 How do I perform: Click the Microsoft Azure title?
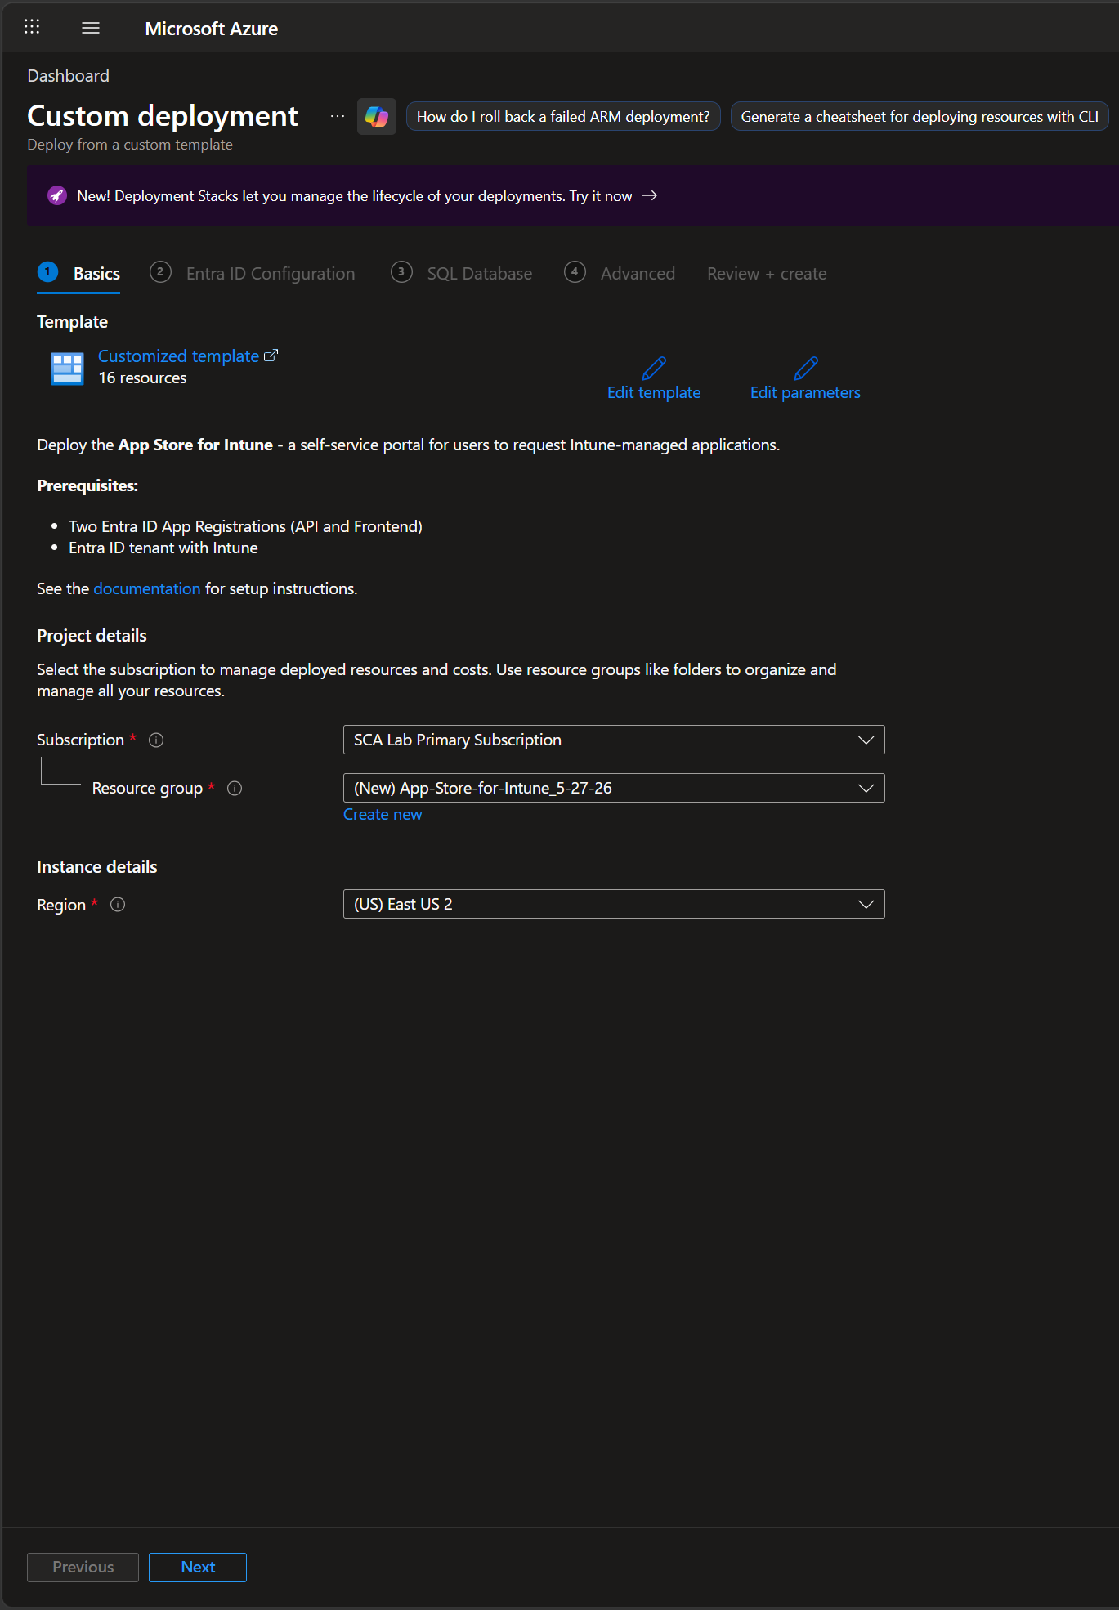pyautogui.click(x=212, y=29)
